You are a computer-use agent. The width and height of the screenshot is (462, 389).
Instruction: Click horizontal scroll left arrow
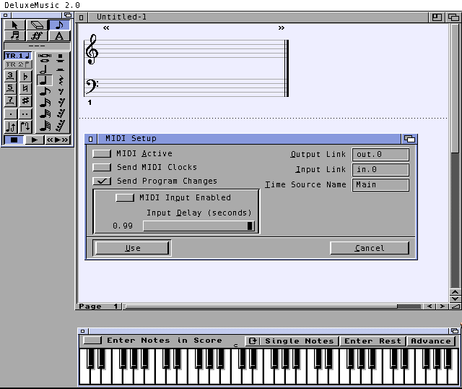coord(430,307)
